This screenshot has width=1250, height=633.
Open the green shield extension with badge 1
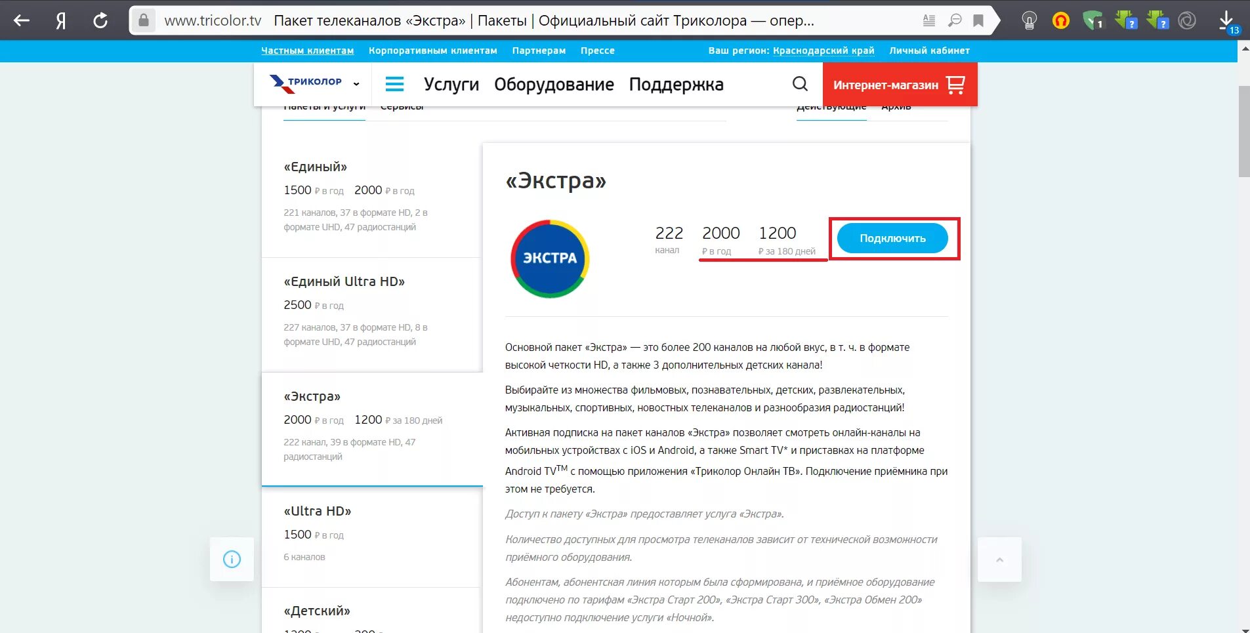(1093, 21)
